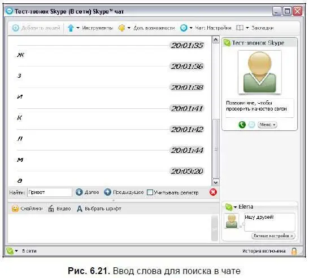
Task: Click the Skype icon in title bar
Action: click(x=9, y=11)
